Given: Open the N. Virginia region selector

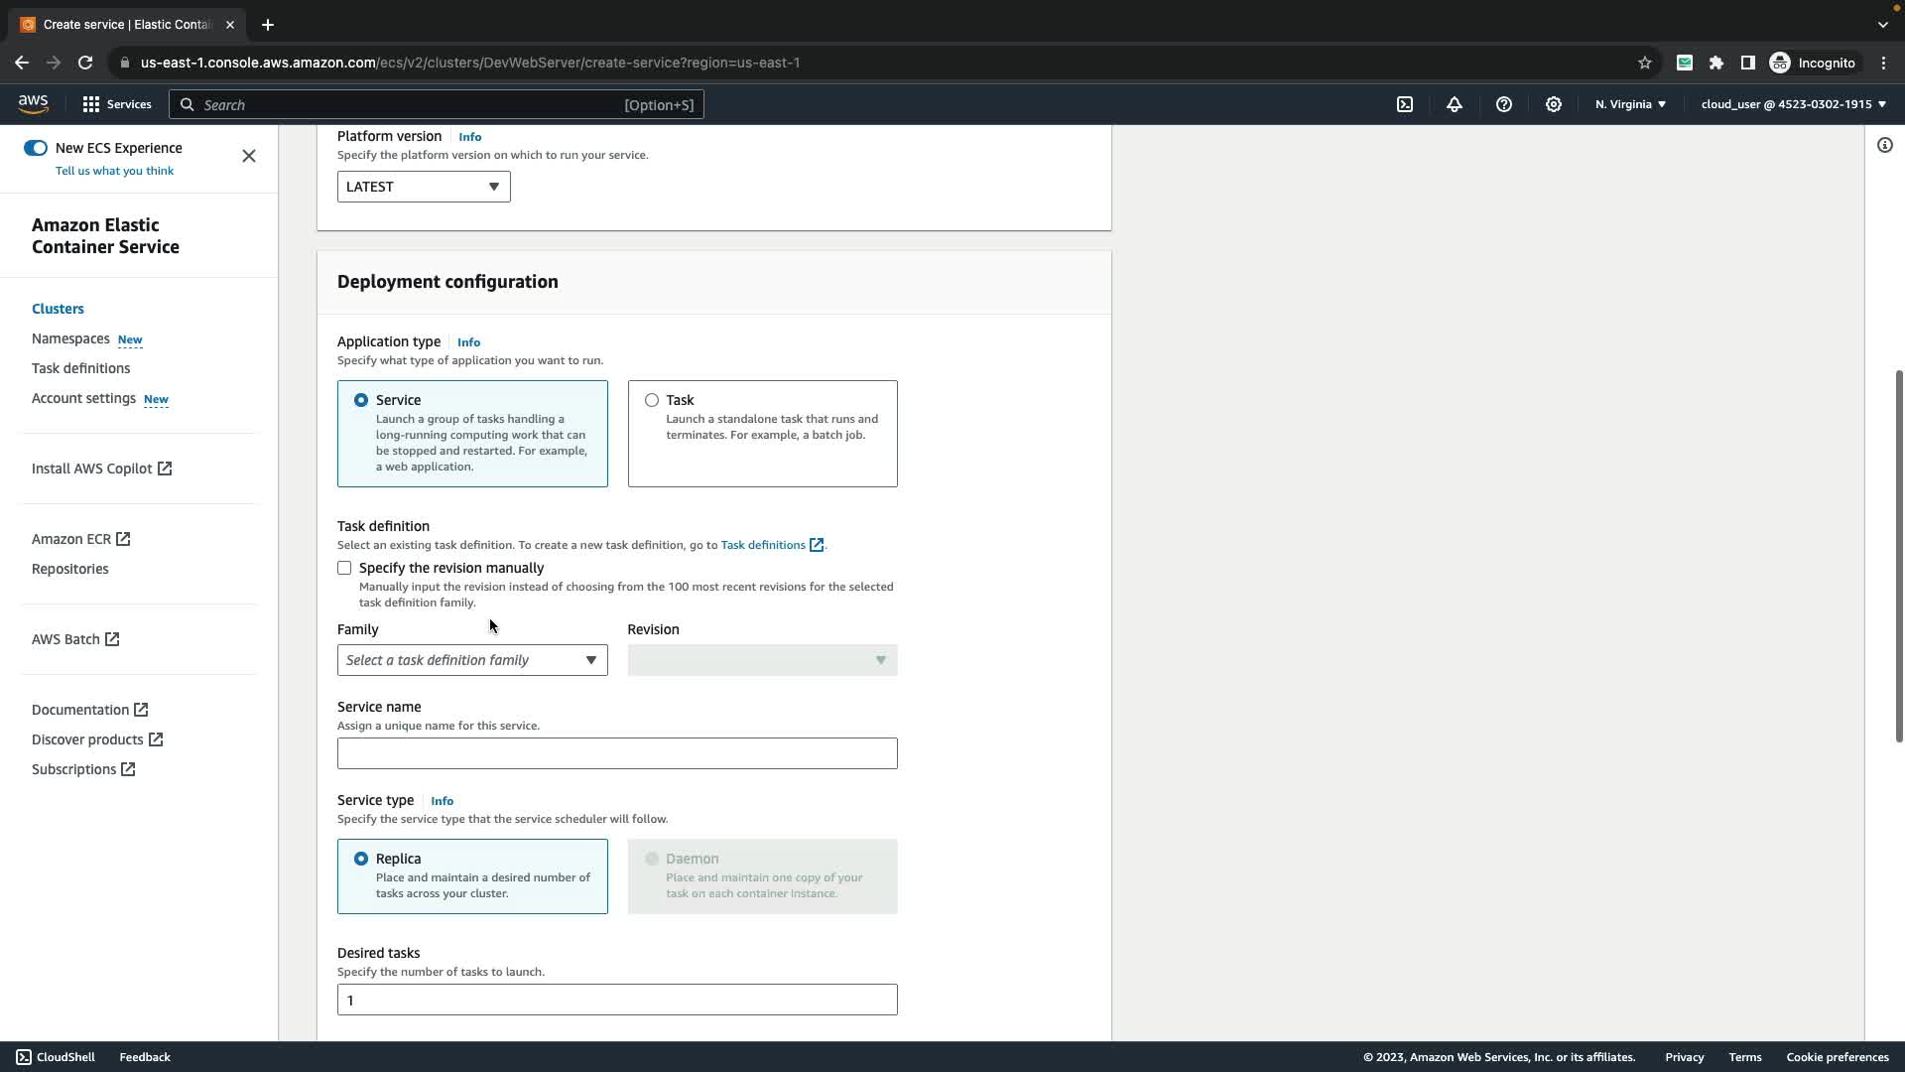Looking at the screenshot, I should pos(1630,104).
